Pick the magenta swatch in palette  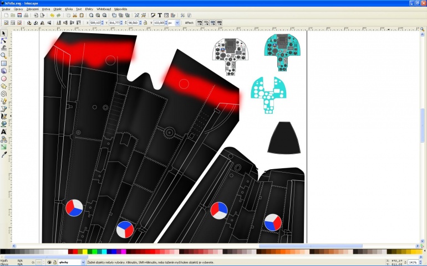(124, 252)
